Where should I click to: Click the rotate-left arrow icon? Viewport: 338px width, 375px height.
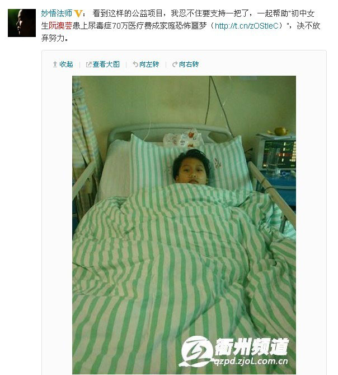[x=135, y=64]
